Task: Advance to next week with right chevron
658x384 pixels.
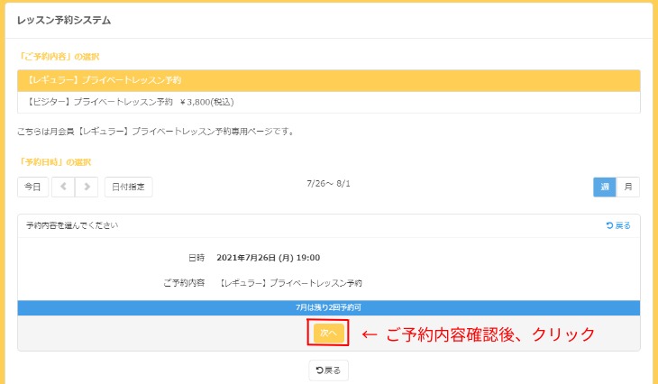Action: [87, 187]
